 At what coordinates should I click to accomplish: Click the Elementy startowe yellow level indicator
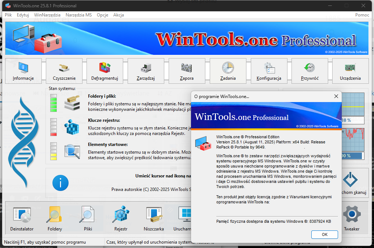click(54, 151)
